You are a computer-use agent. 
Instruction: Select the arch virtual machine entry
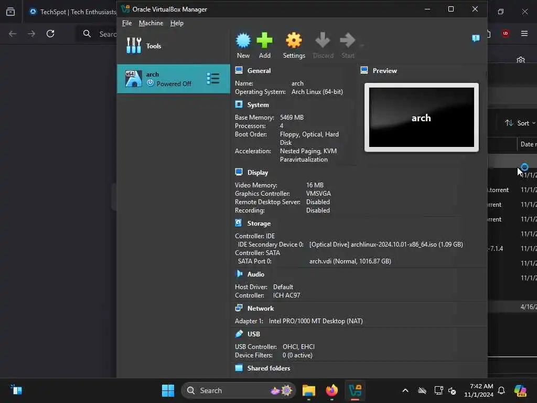[x=173, y=79]
